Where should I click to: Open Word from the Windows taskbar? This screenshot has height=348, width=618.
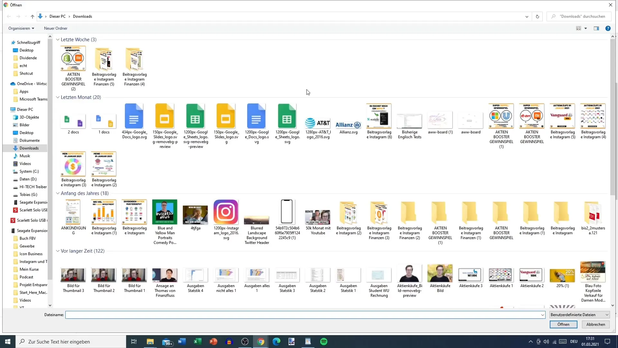click(x=182, y=342)
